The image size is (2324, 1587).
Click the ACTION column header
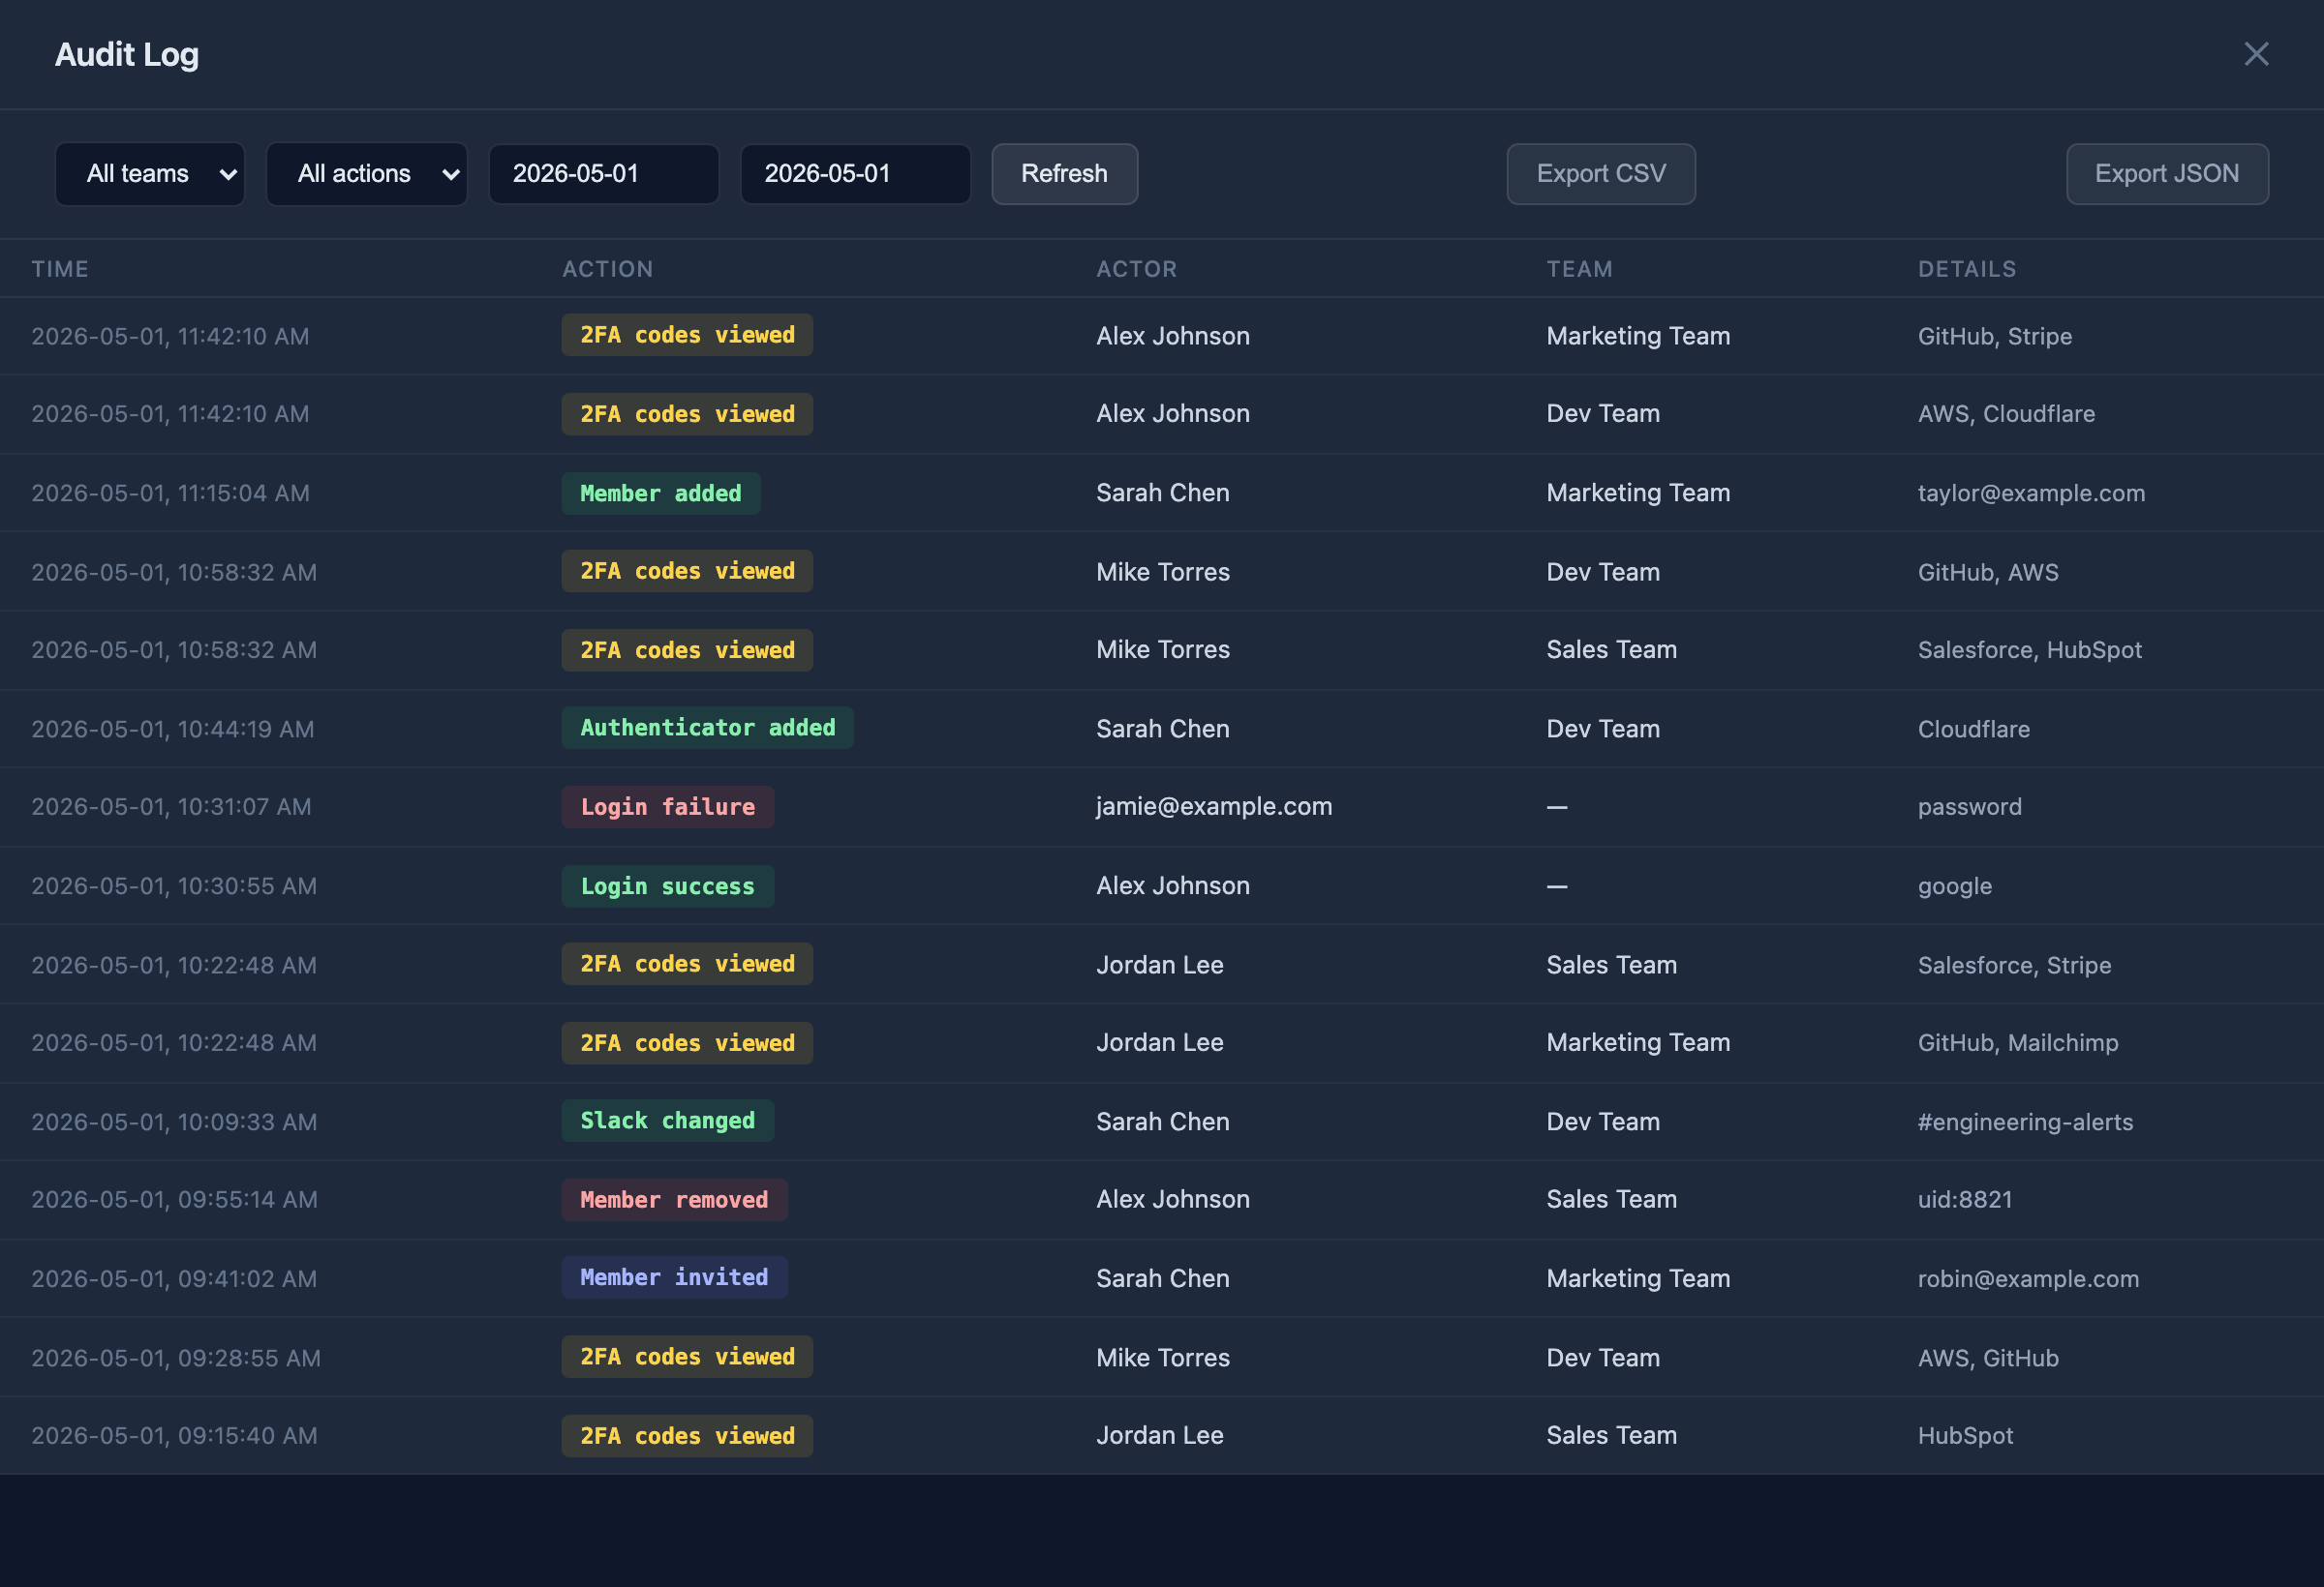pos(607,269)
